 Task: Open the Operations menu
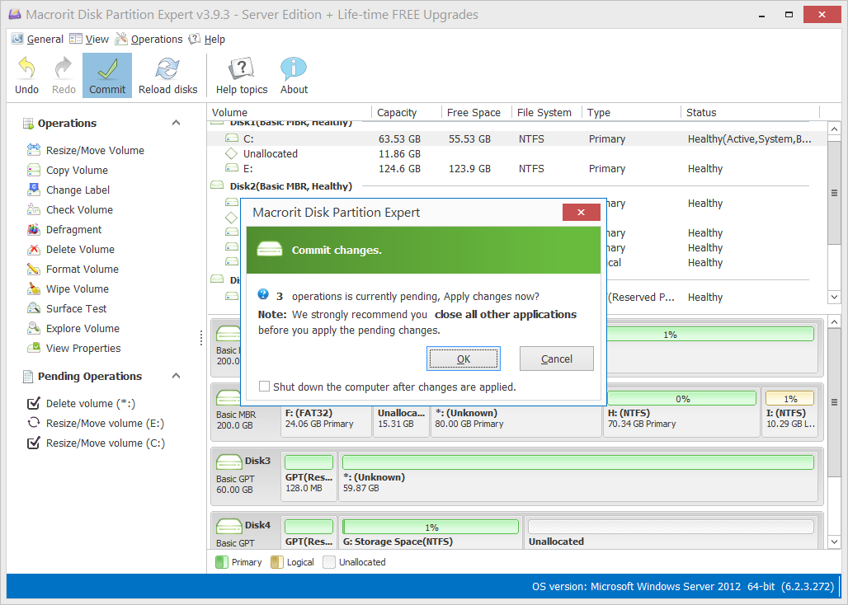(x=149, y=39)
